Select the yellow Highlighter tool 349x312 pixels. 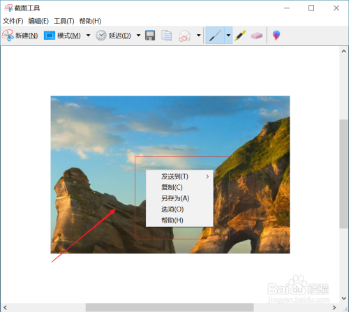(x=240, y=36)
